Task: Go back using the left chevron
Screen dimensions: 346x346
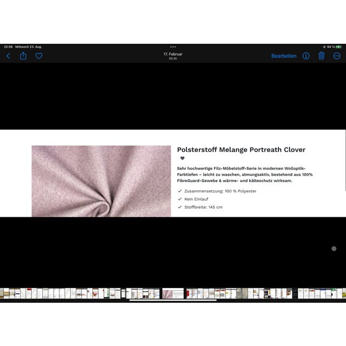Action: [8, 56]
